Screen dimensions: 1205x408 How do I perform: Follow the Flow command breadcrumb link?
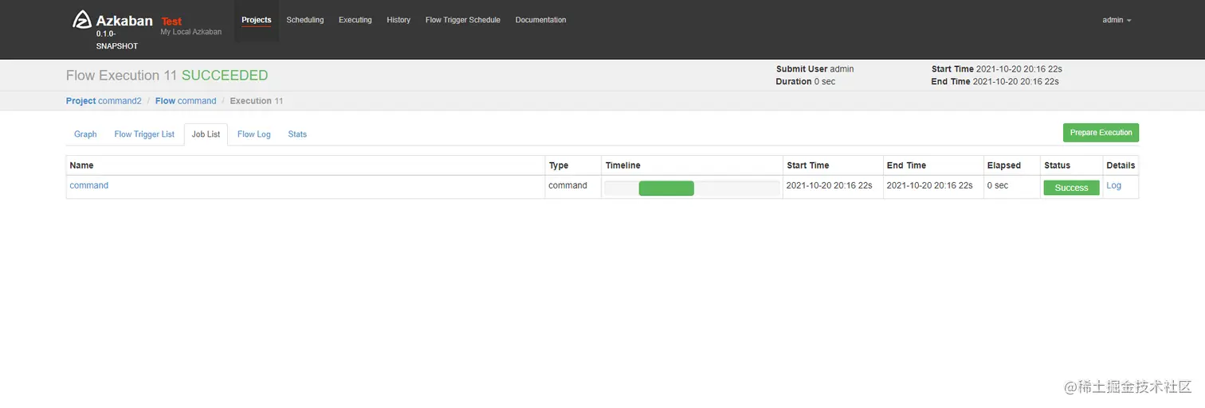click(x=186, y=101)
